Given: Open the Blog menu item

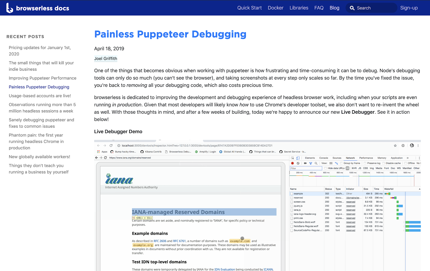Looking at the screenshot, I should tap(334, 8).
